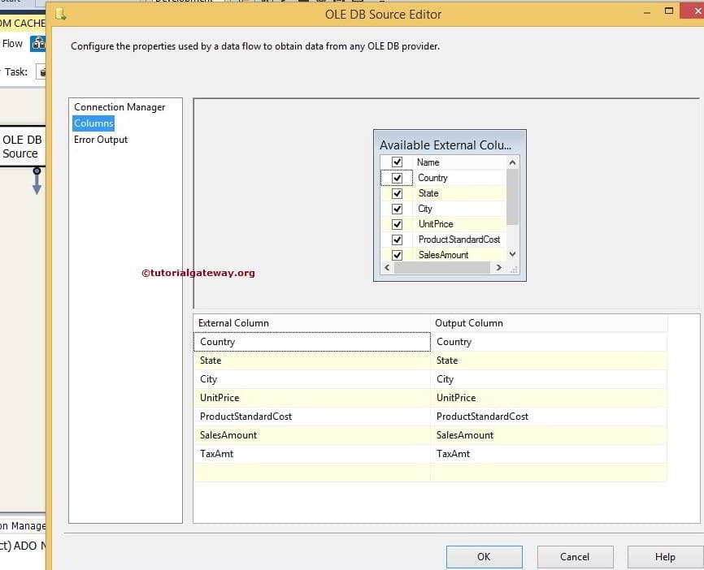Open the Error Output page
The width and height of the screenshot is (704, 570).
[x=102, y=139]
